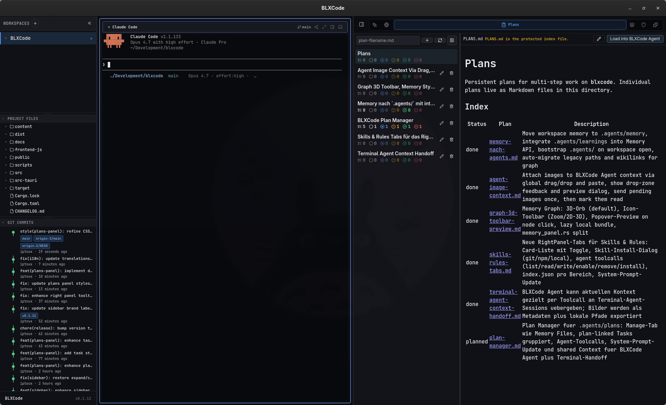The width and height of the screenshot is (666, 405).
Task: Split the terminal pane horizontally
Action: (x=340, y=27)
